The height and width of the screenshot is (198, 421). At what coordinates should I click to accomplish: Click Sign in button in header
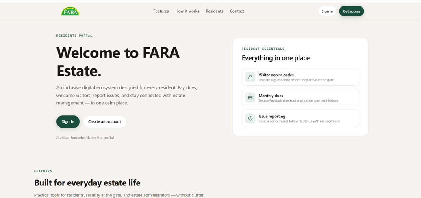[327, 11]
